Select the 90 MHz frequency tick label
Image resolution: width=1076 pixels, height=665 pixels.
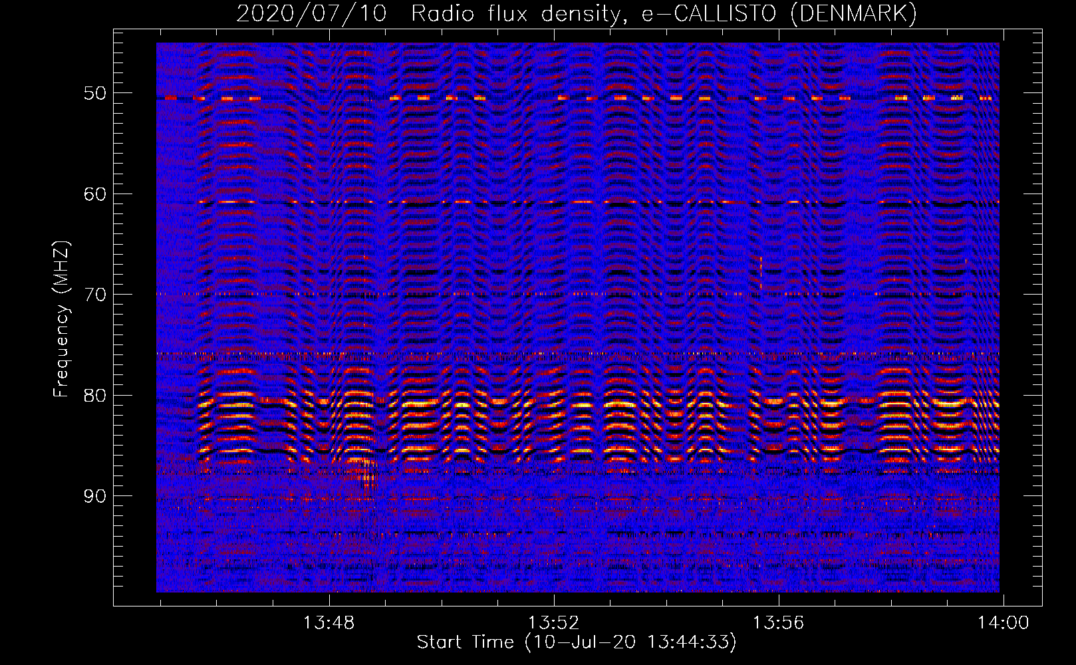[95, 496]
